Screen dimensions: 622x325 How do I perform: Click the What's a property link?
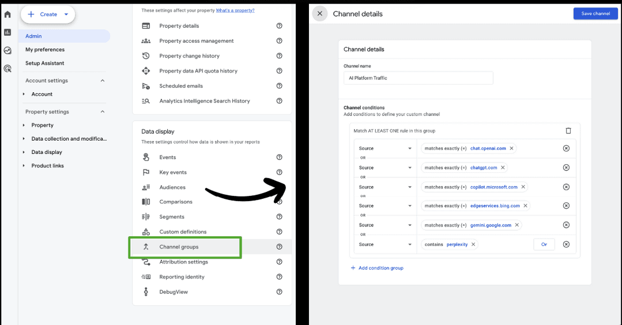pos(235,10)
